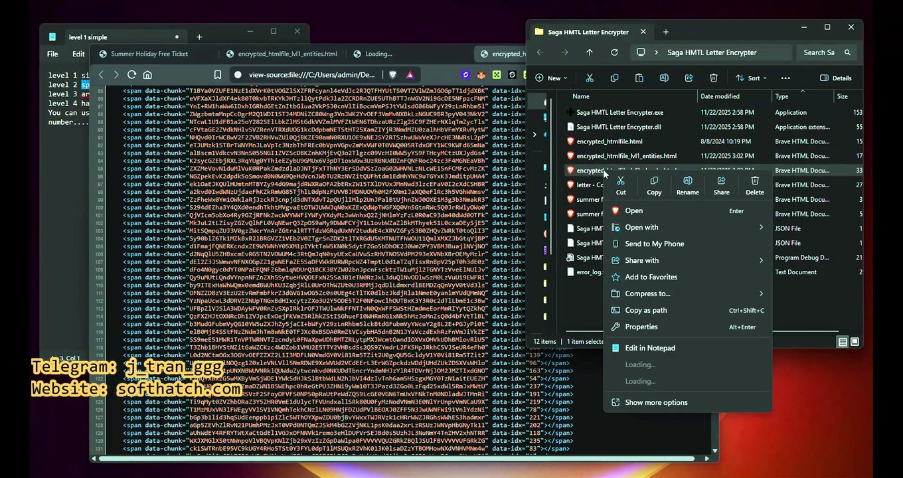Open the Sort dropdown in Explorer
This screenshot has height=478, width=903.
tap(752, 78)
